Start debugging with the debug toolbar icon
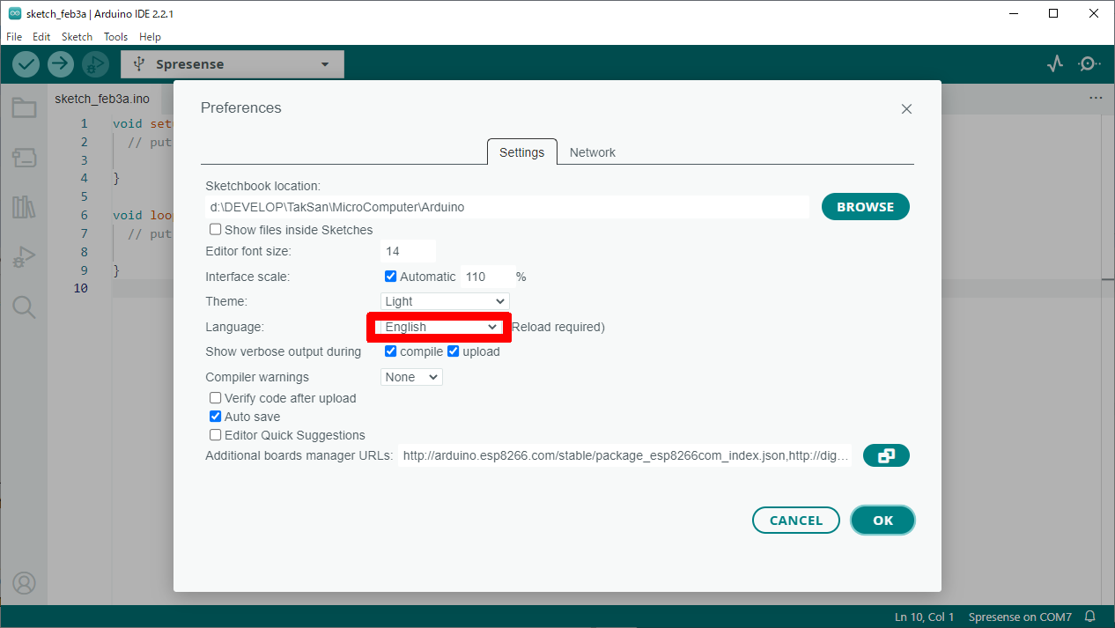The image size is (1115, 628). point(94,64)
